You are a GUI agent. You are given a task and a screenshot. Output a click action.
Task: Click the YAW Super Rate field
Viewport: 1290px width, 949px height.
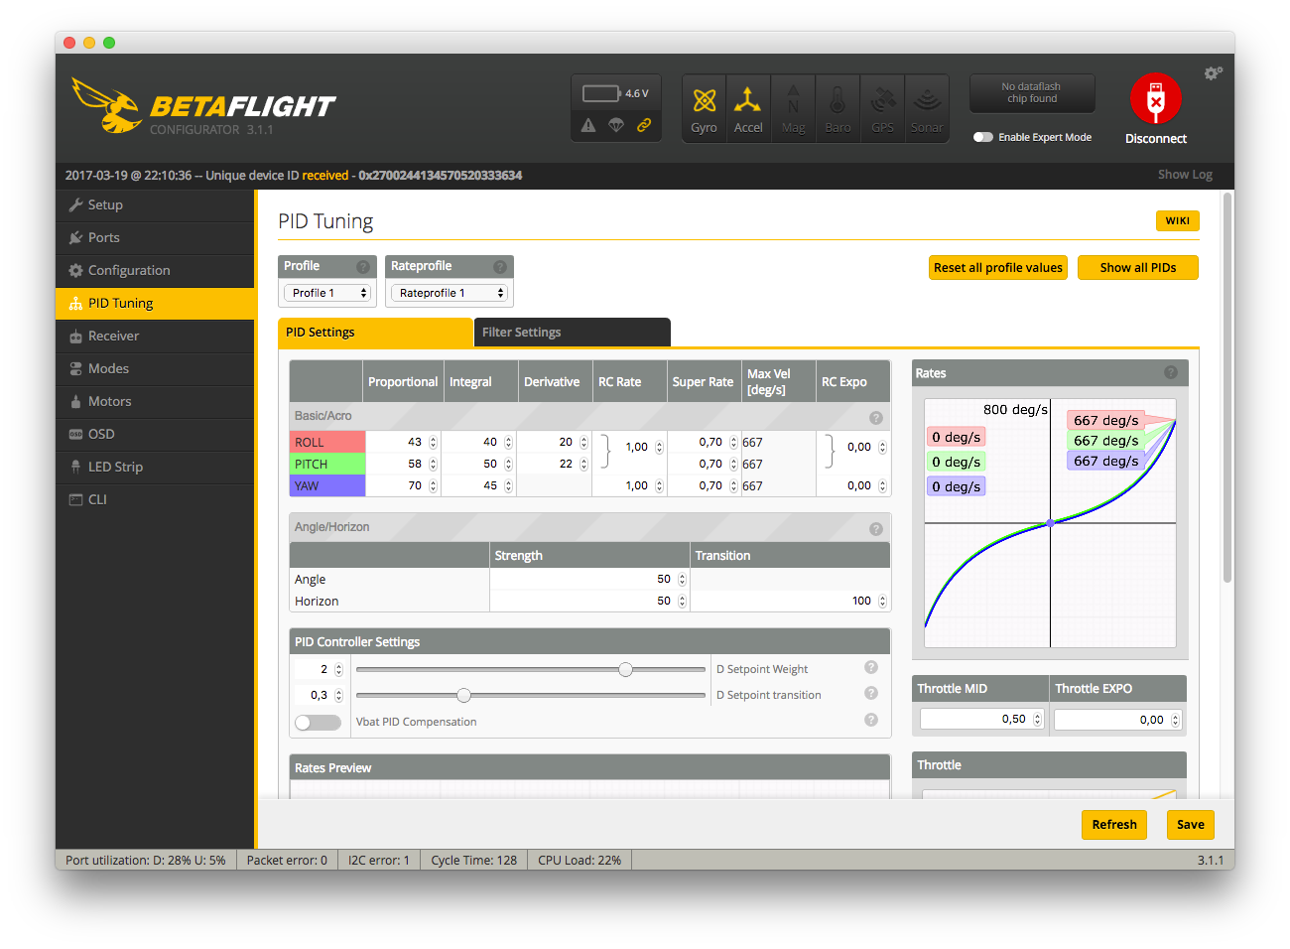pyautogui.click(x=705, y=486)
